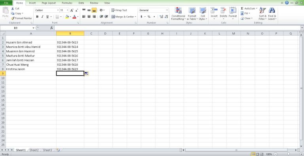Click the orientation text angle icon

click(101, 10)
